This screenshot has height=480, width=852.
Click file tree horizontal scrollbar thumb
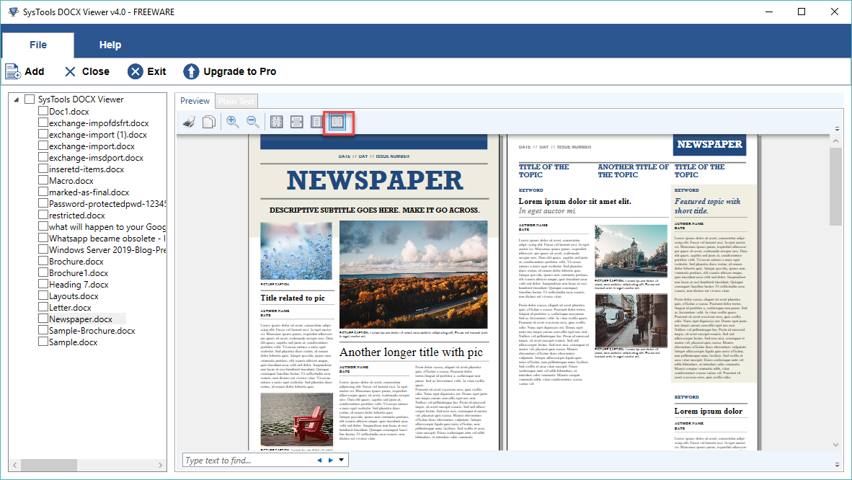(49, 466)
